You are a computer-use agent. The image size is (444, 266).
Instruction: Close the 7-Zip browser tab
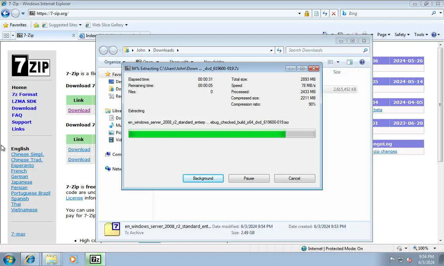click(74, 35)
